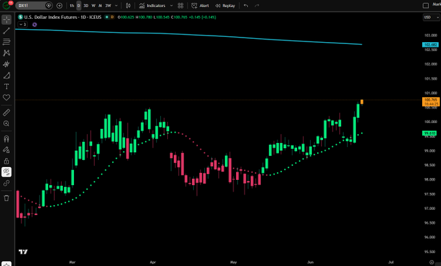Viewport: 441px width, 266px height.
Task: Switch to the 3W timeframe
Action: click(x=108, y=6)
